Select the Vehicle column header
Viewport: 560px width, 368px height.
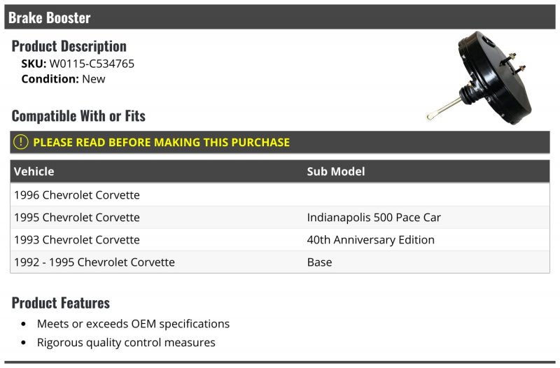[34, 171]
